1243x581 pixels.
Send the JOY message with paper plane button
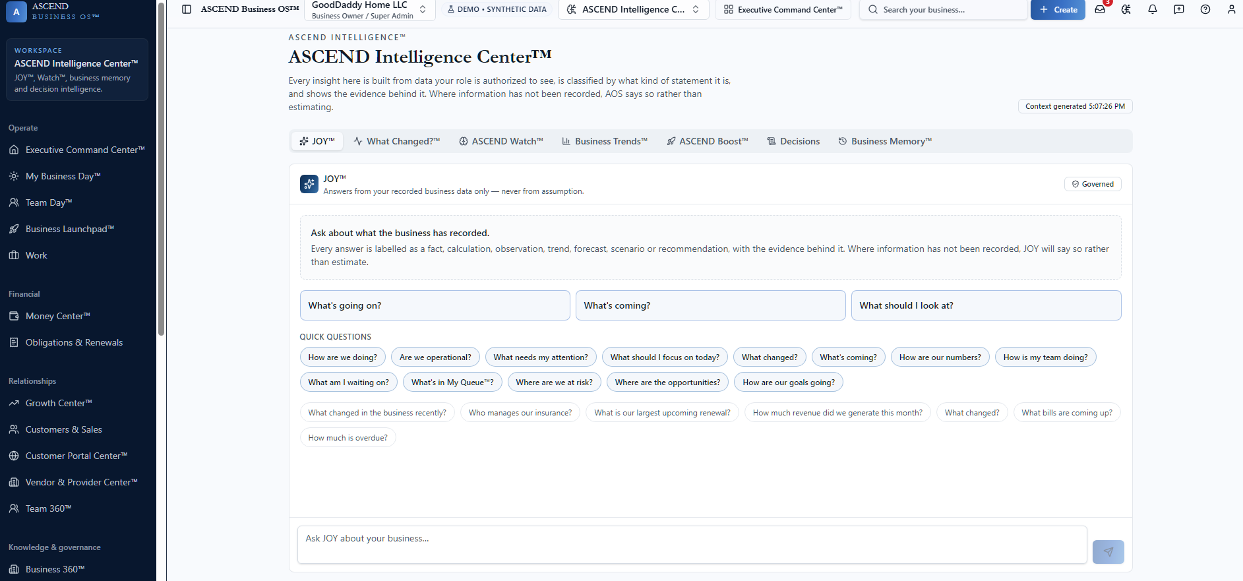[1108, 552]
